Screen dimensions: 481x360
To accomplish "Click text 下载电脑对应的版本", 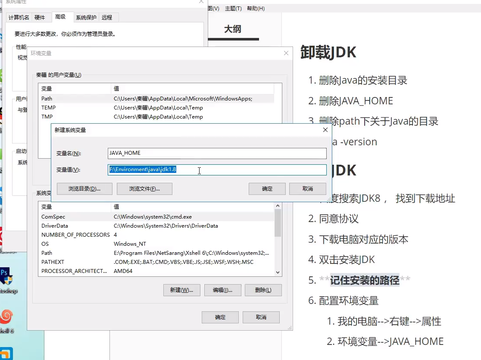I will pyautogui.click(x=363, y=239).
